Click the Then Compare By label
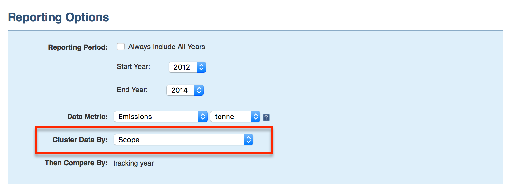The image size is (513, 190). coord(76,163)
